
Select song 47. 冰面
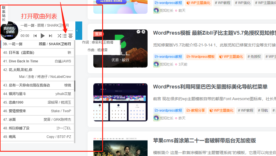[37, 120]
